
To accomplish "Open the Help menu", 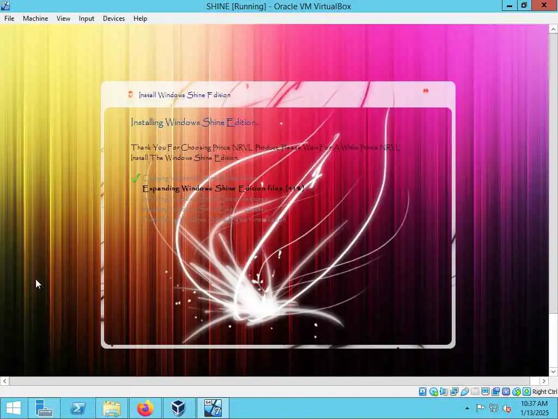I will [x=140, y=19].
